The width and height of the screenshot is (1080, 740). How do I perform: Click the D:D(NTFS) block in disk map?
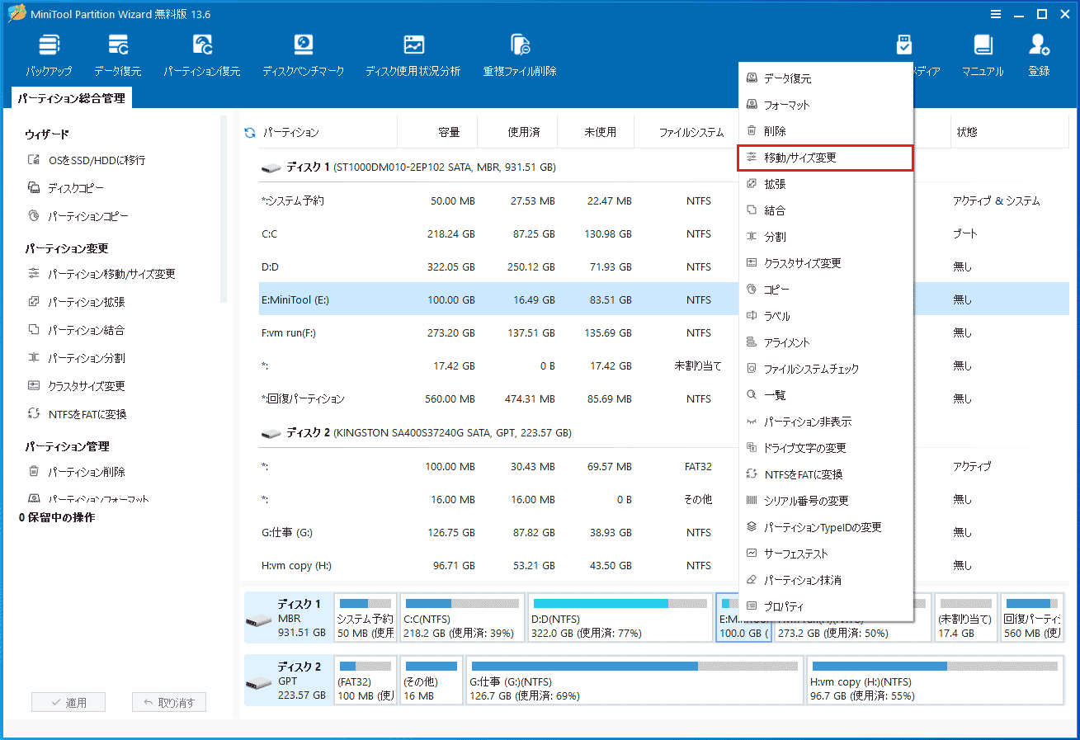click(620, 618)
